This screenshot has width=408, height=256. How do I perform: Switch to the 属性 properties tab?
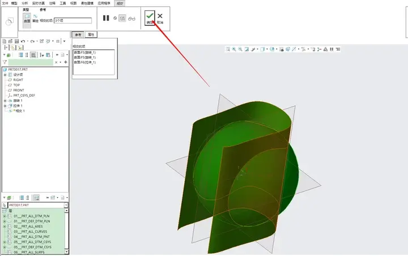91,35
